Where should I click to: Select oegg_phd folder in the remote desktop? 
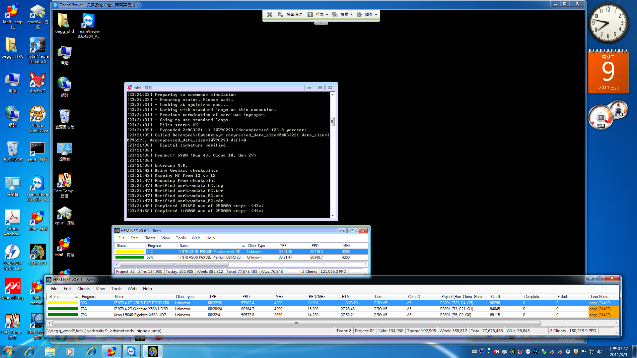[64, 23]
